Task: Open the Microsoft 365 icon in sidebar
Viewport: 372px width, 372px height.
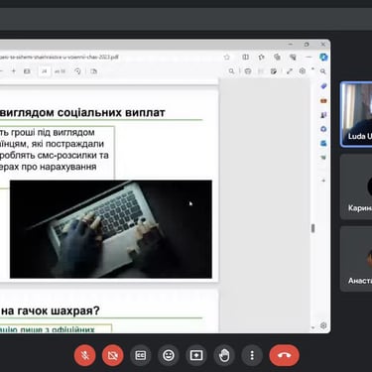Action: tap(323, 129)
